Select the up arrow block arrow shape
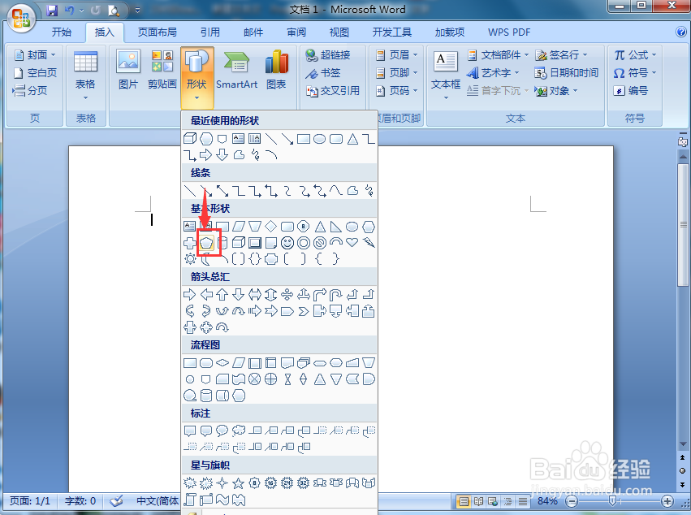The image size is (691, 515). click(x=222, y=294)
